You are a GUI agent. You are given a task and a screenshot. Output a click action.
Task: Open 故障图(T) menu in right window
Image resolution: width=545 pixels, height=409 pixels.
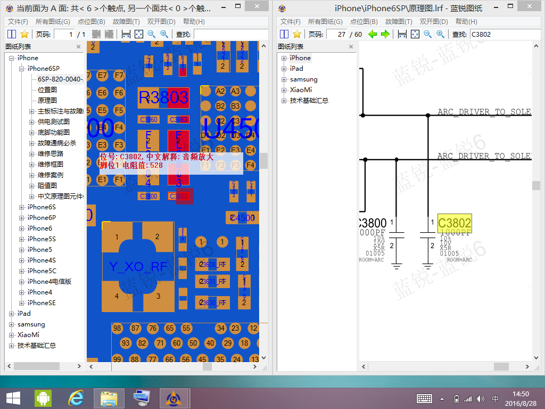pos(399,21)
